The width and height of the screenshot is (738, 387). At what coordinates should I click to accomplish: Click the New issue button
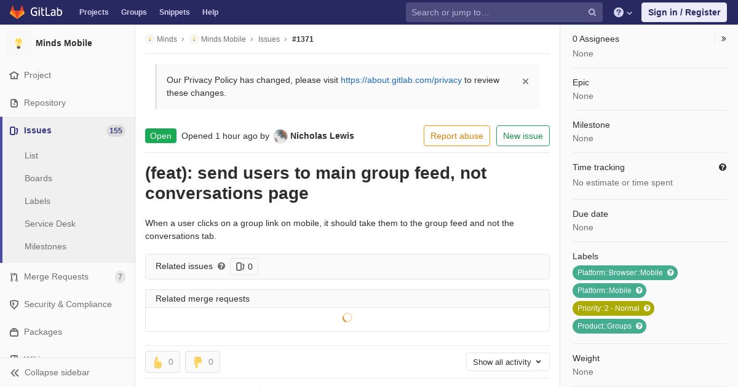point(523,136)
